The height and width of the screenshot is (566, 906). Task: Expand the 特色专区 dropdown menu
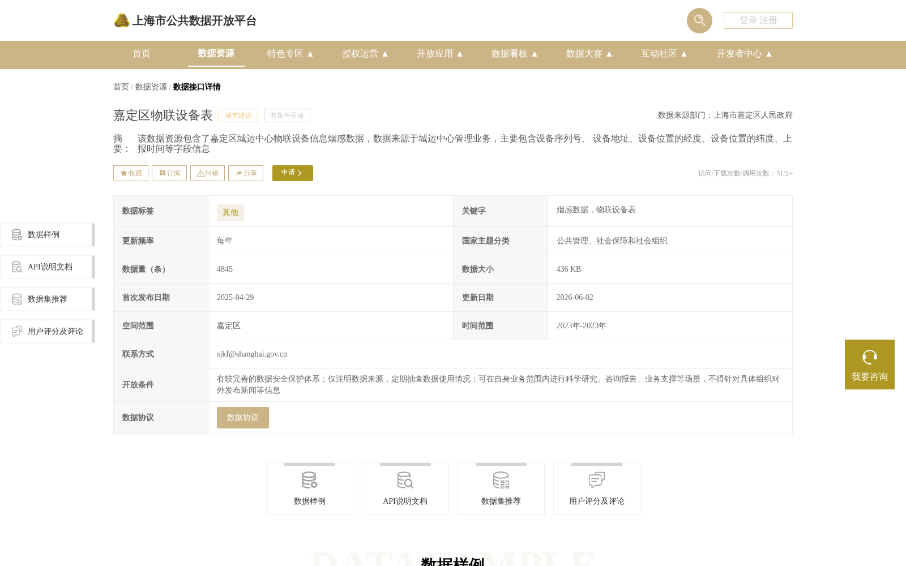(x=290, y=54)
